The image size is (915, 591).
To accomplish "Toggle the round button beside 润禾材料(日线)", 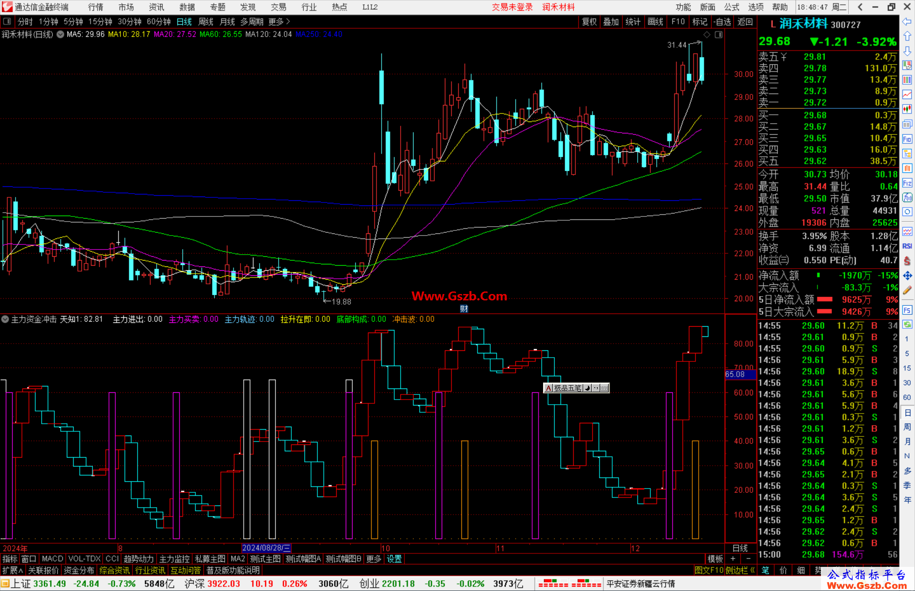I will tap(60, 34).
